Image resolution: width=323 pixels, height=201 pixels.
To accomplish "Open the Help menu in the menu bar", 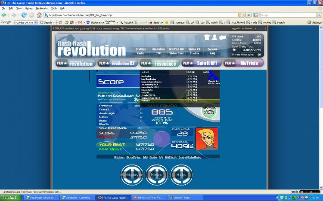I will (62, 9).
